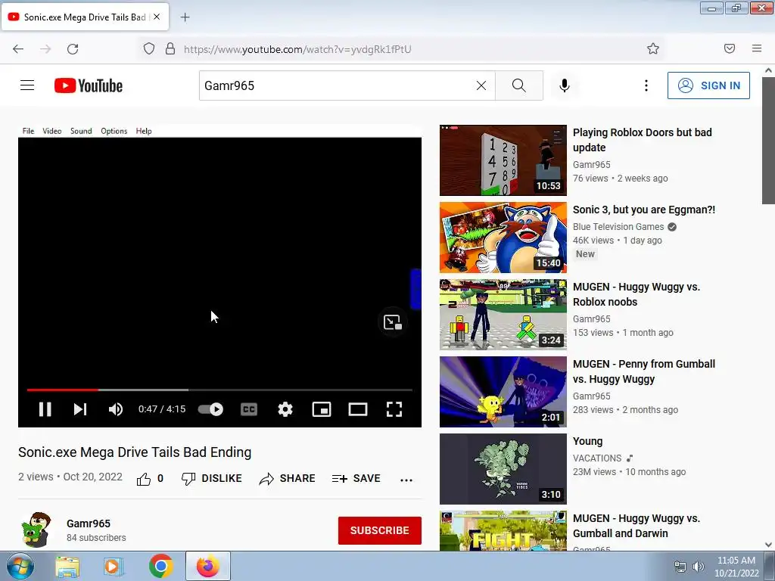Select the Sonic.exe Mega Drive browser tab
The image size is (775, 581).
point(85,17)
